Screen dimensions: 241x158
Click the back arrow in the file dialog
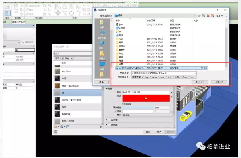pos(199,16)
